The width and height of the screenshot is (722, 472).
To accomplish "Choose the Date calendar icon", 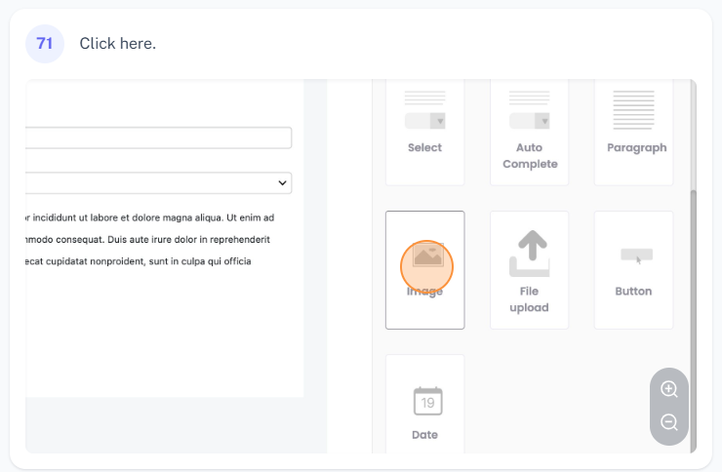I will point(426,401).
